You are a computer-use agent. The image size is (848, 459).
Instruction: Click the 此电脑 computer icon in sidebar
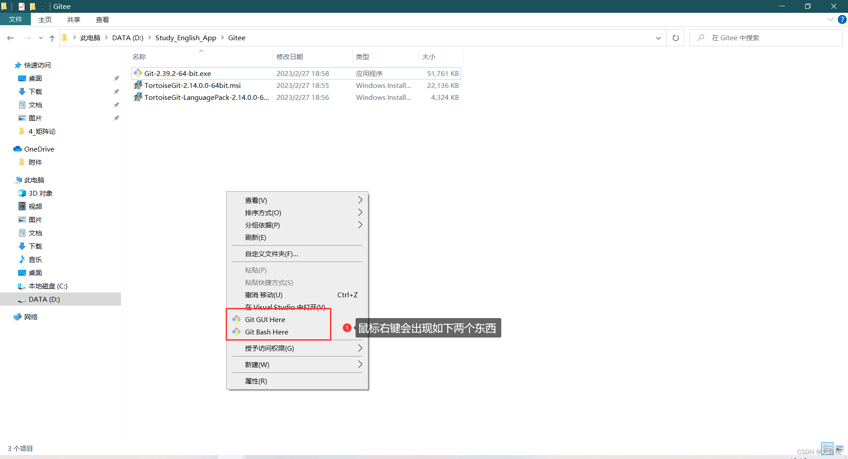pyautogui.click(x=18, y=180)
